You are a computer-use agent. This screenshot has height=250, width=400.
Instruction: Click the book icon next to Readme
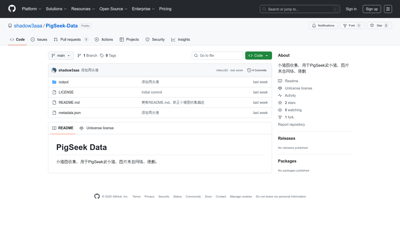pos(280,81)
